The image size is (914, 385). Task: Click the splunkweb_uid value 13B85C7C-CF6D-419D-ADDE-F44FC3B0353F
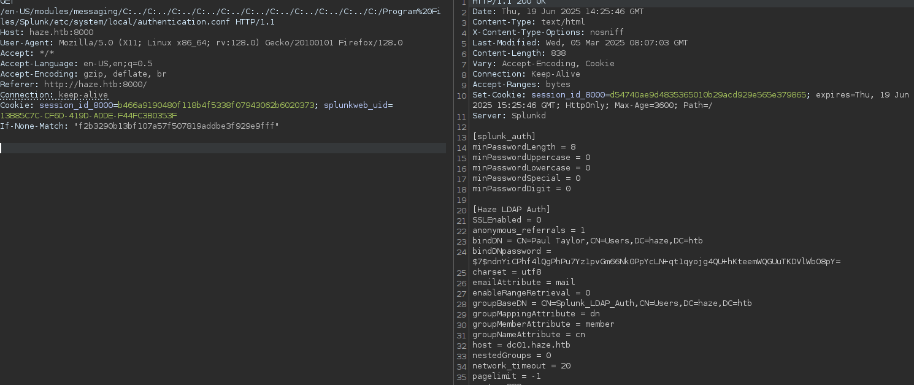[88, 115]
